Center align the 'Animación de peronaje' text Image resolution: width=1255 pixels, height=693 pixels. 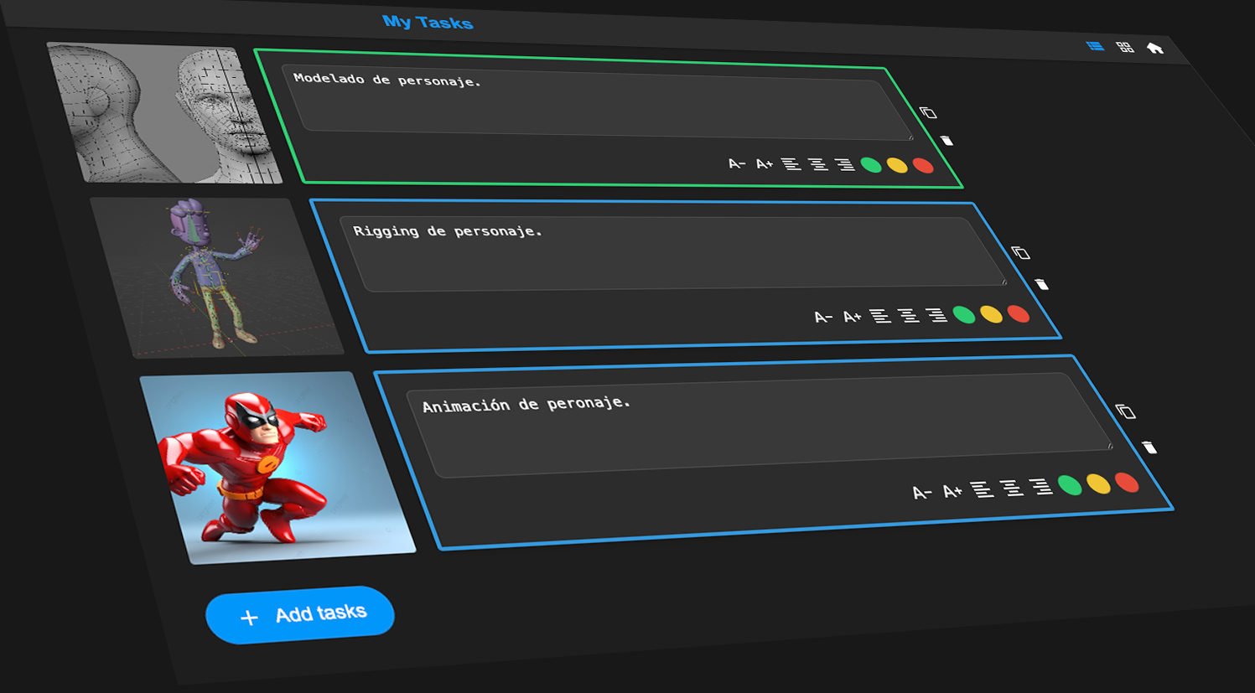point(1012,488)
